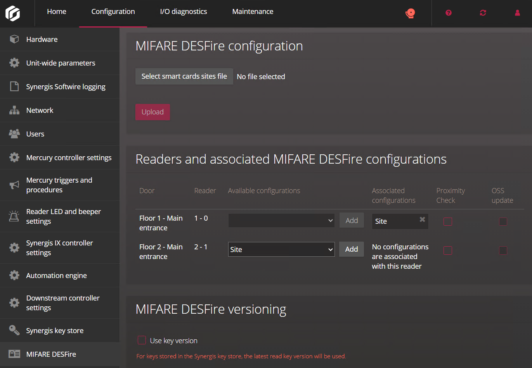Open the I/O diagnostics tab

click(183, 11)
